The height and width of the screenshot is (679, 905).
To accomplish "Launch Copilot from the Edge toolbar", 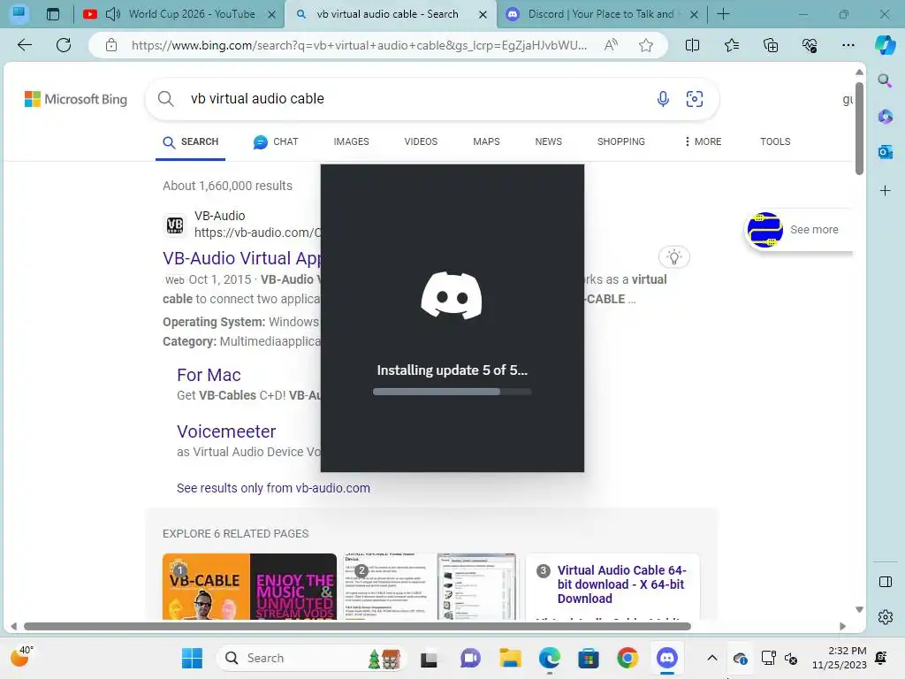I will coord(885,45).
